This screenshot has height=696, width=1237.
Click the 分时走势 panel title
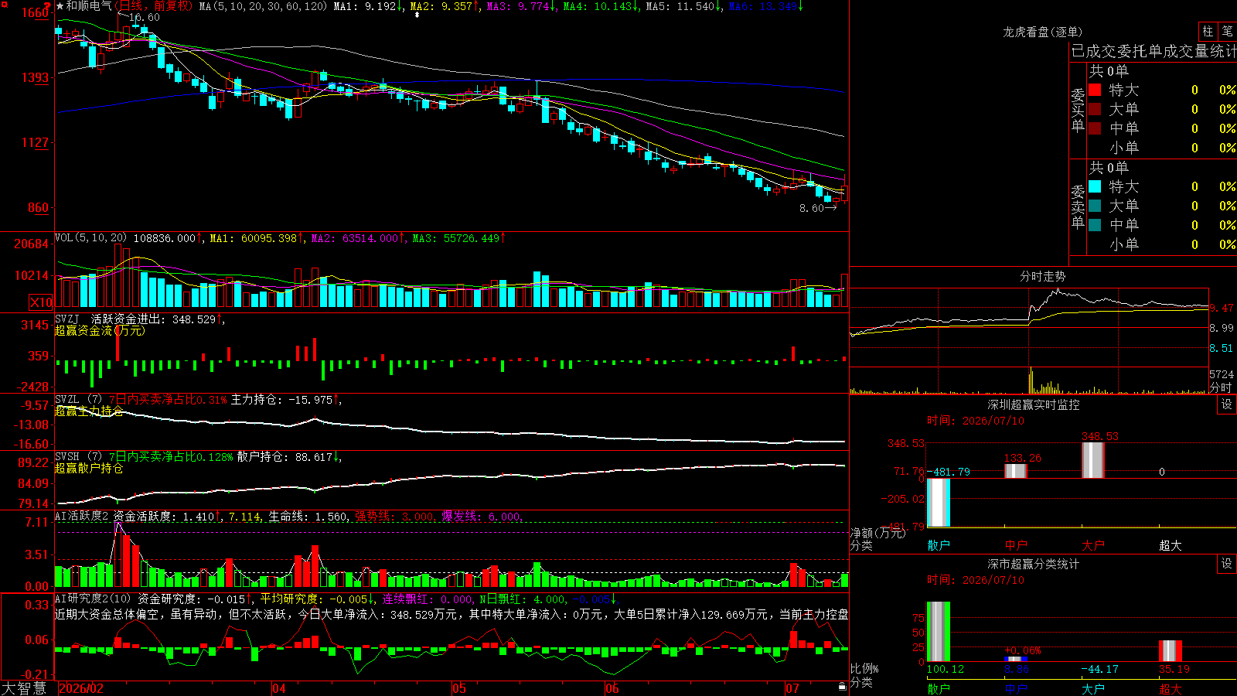pyautogui.click(x=1043, y=276)
